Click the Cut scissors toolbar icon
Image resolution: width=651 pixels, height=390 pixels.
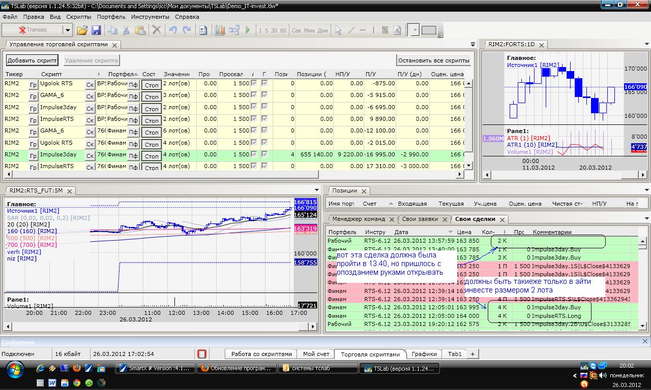(126, 30)
